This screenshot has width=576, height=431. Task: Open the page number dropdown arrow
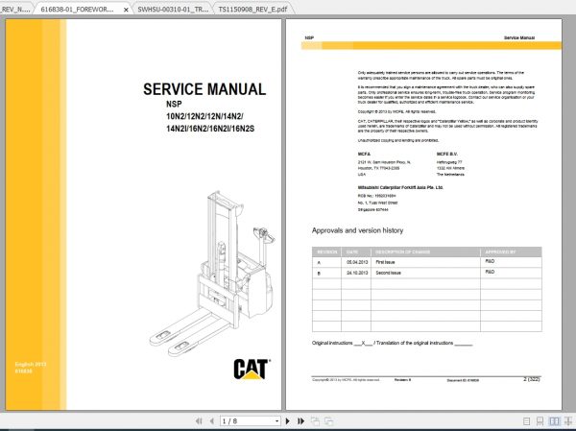(276, 421)
